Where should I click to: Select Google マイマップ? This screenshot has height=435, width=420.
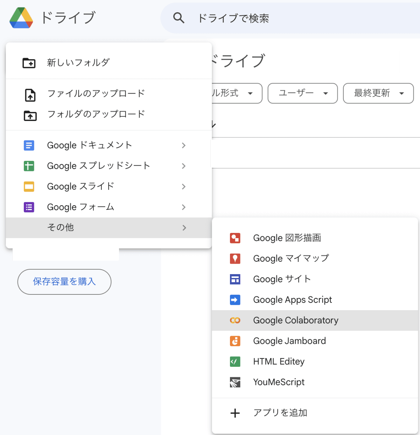click(315, 259)
